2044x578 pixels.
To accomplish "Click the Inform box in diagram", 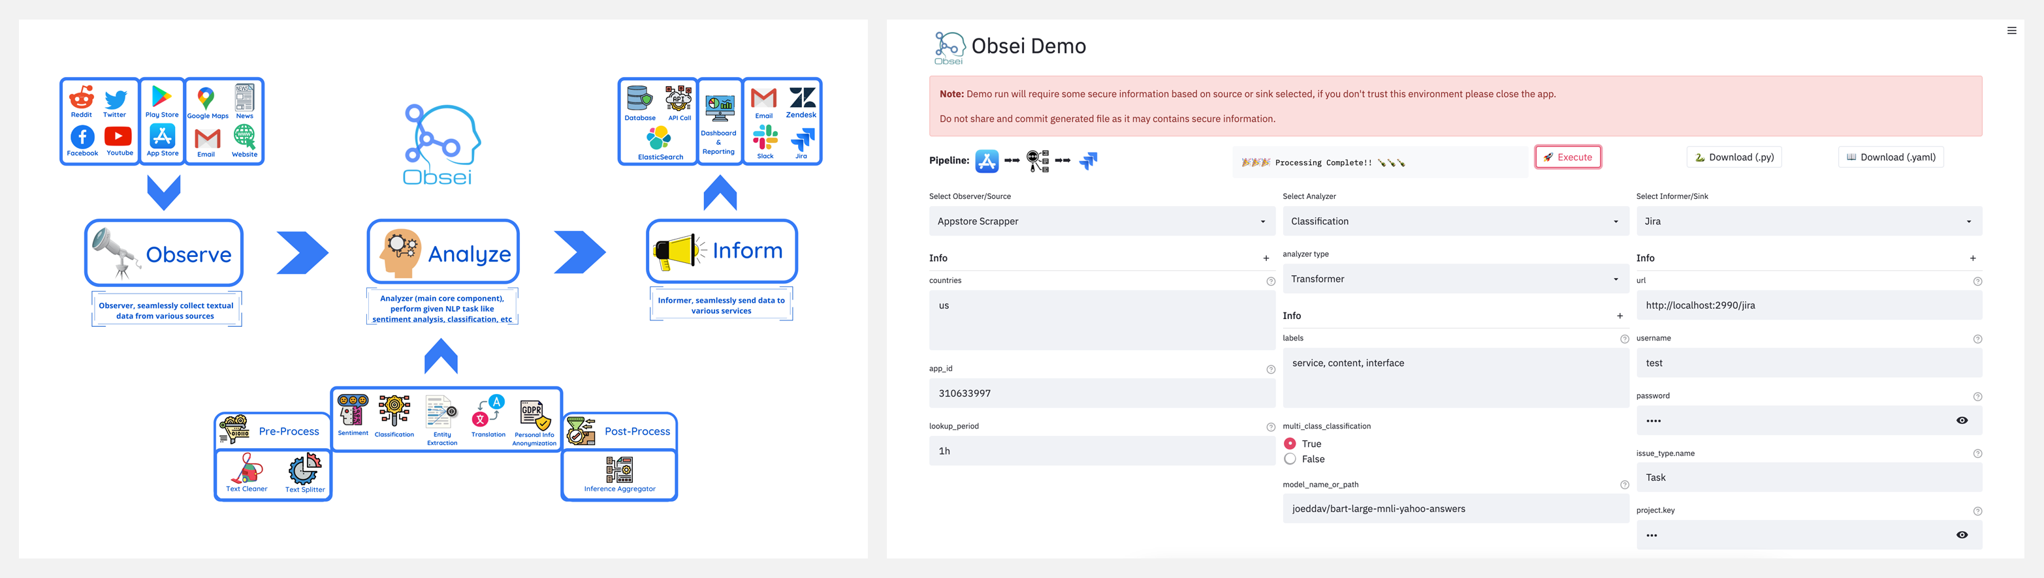I will [721, 251].
